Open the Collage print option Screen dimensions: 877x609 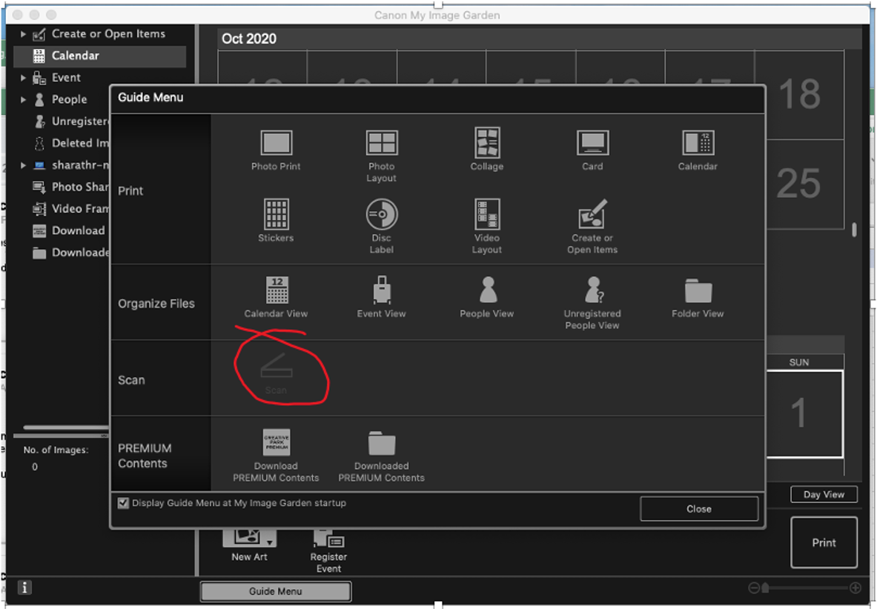[x=486, y=143]
